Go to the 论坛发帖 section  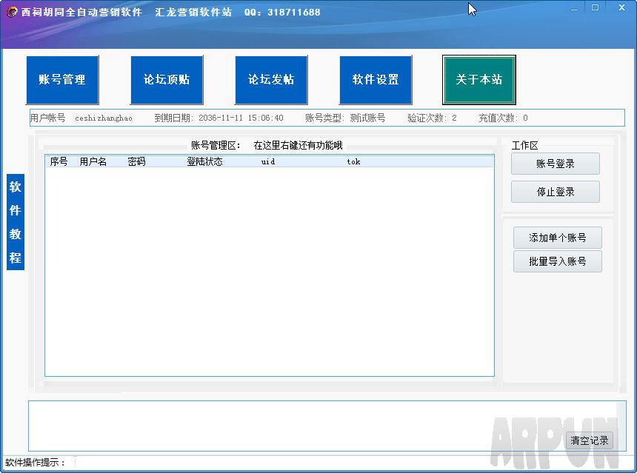(x=271, y=80)
